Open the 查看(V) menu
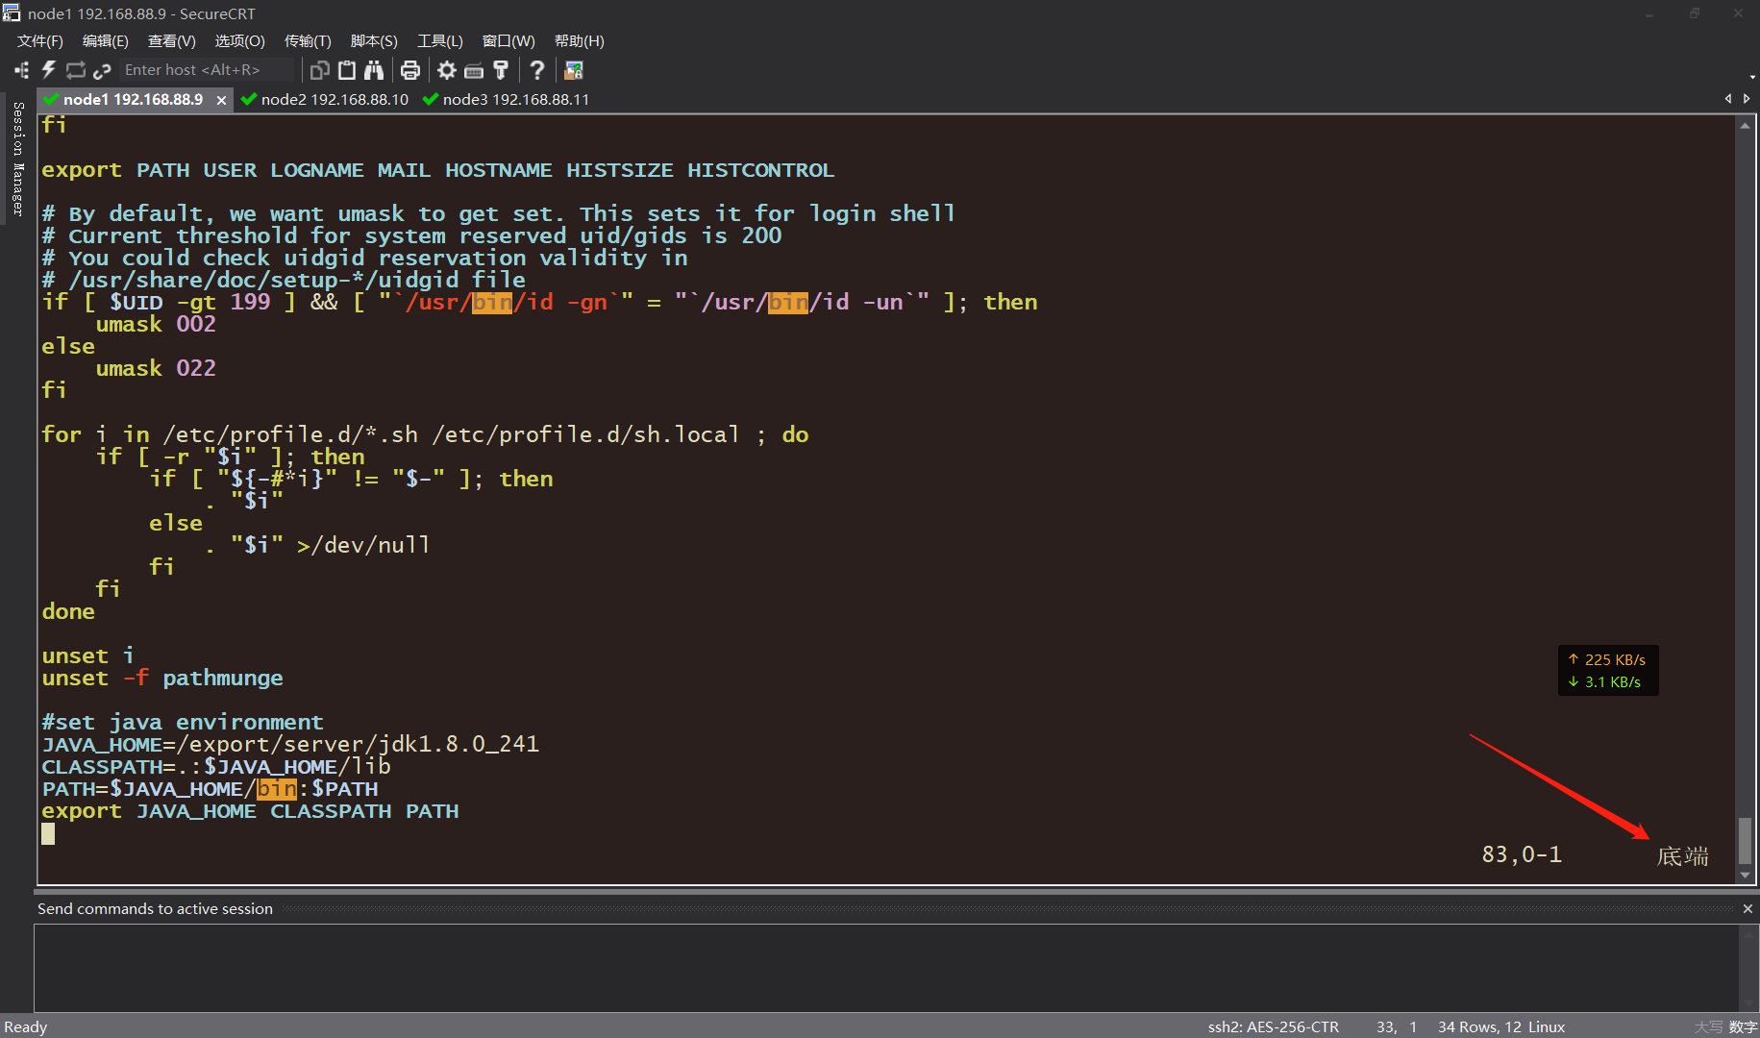1760x1038 pixels. coord(171,41)
